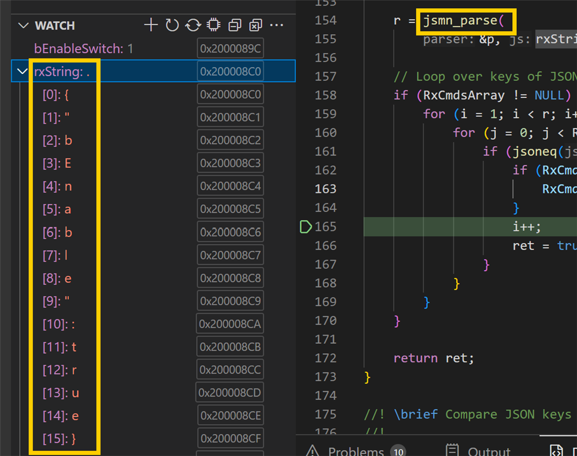Collapse the WATCH section
The height and width of the screenshot is (456, 577).
23,25
